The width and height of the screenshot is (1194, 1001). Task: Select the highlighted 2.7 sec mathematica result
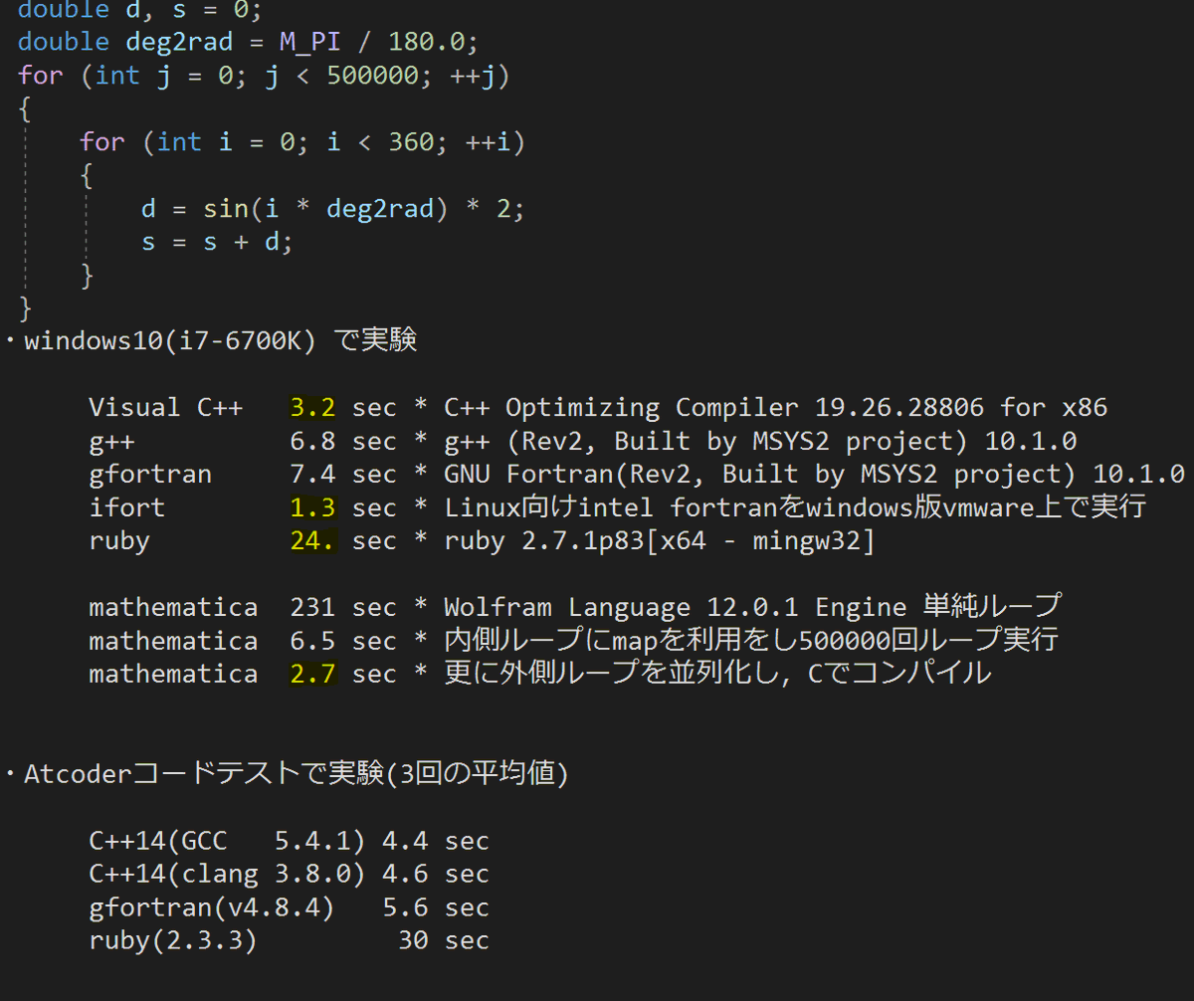coord(312,674)
